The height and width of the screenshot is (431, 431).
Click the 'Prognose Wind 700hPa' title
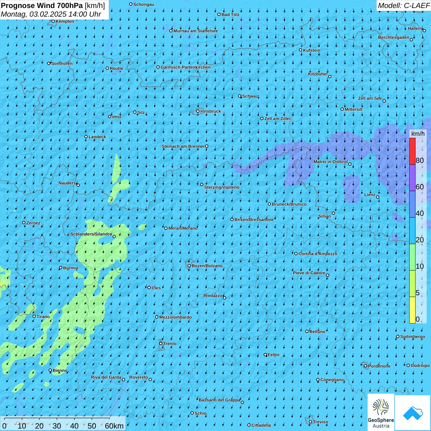(42, 6)
